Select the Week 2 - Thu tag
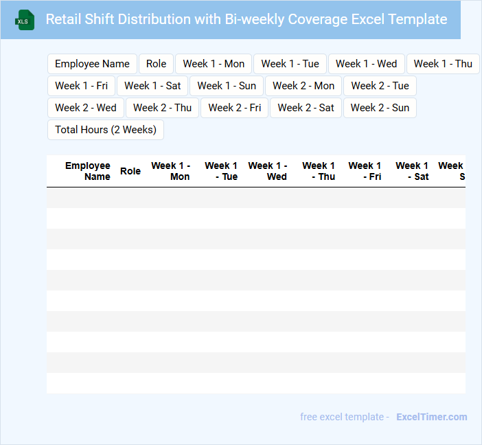The image size is (482, 445). pyautogui.click(x=162, y=108)
